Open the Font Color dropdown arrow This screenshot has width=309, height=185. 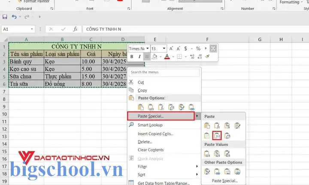173,57
